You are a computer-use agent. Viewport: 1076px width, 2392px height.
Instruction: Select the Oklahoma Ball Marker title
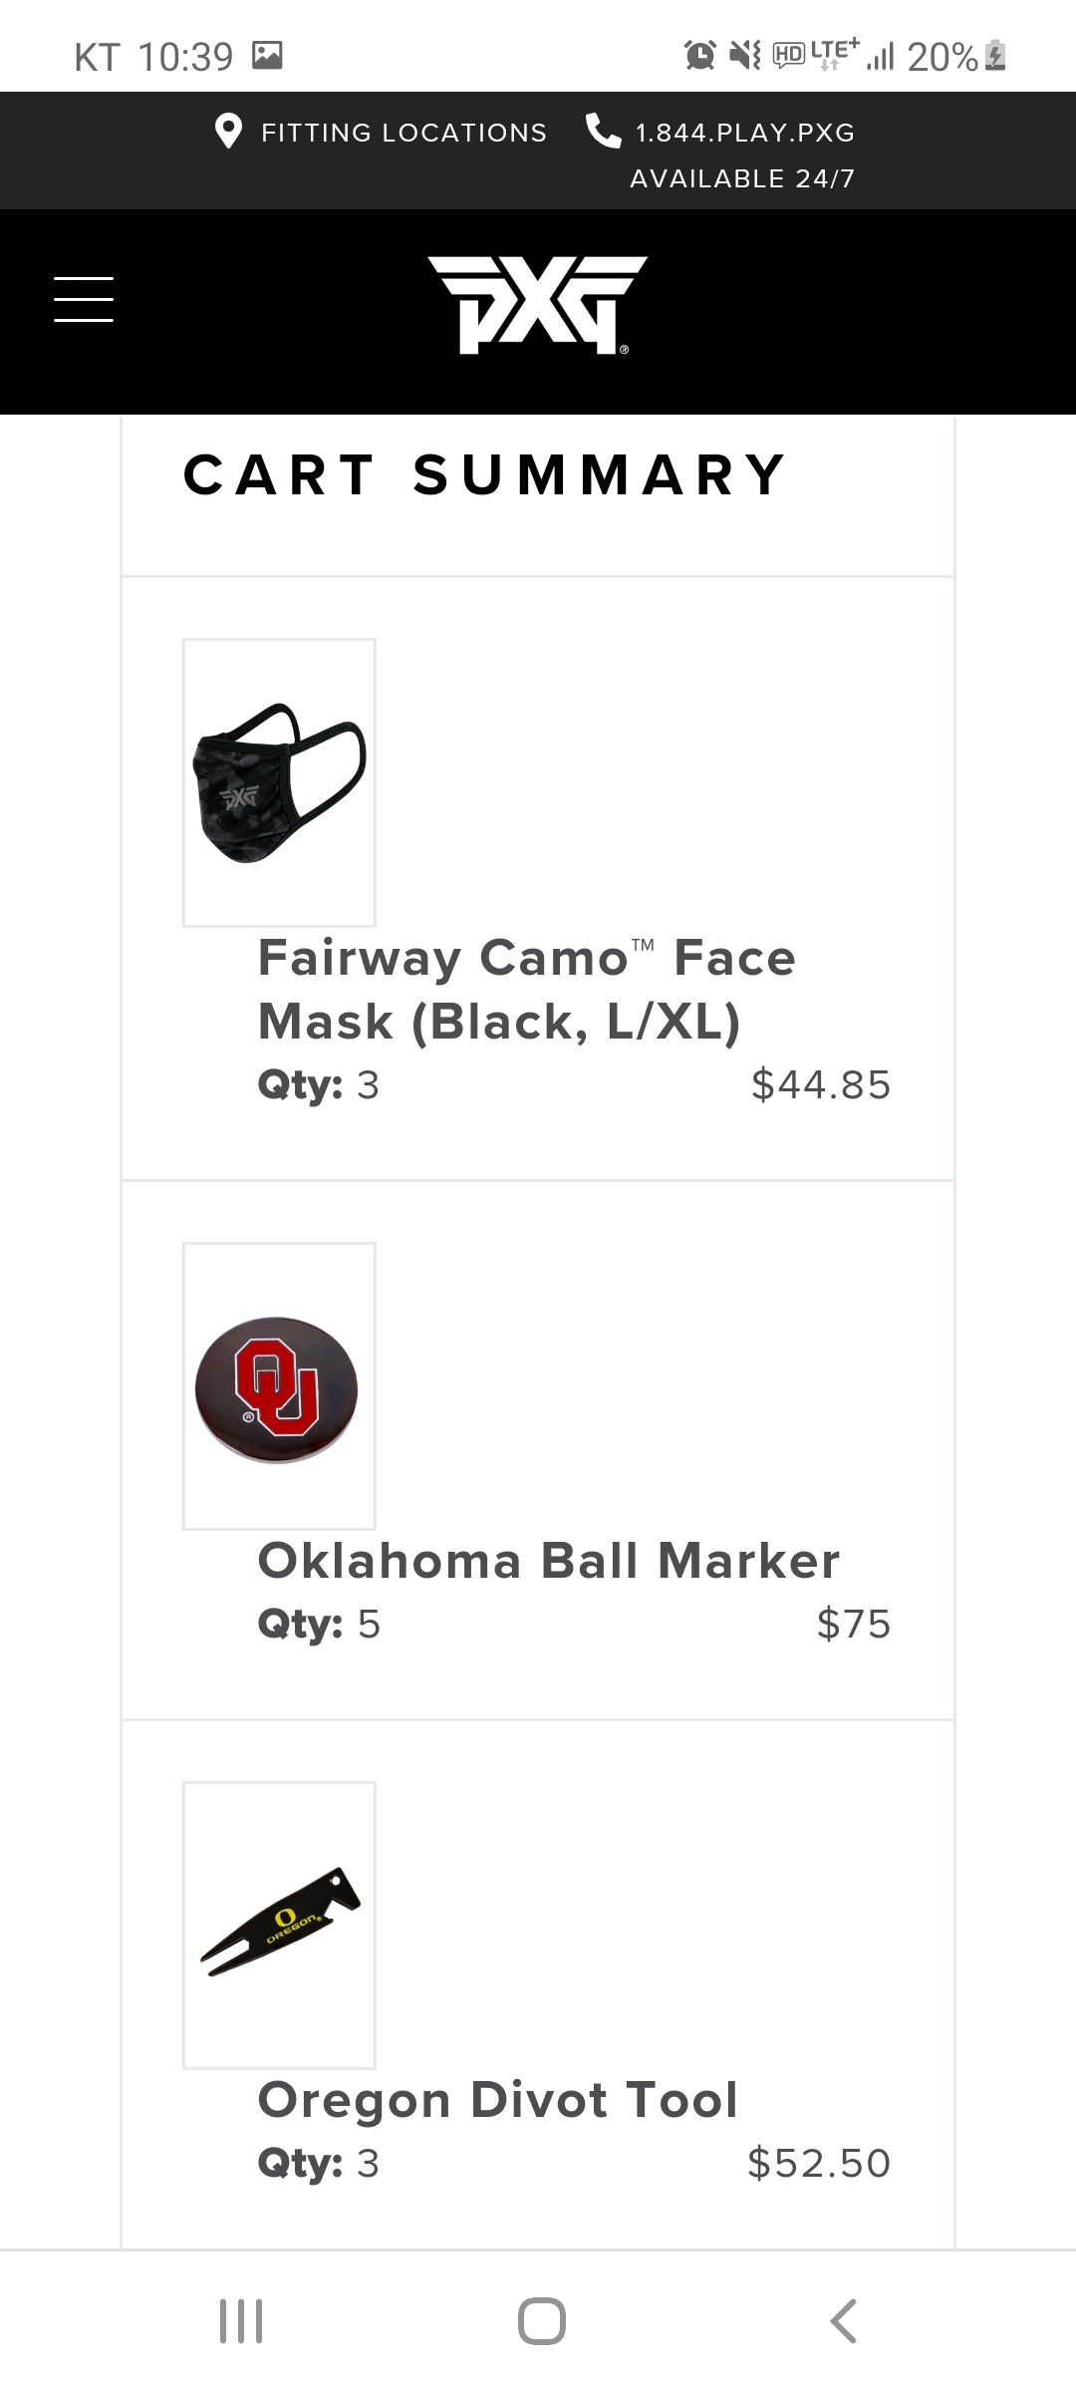(548, 1561)
